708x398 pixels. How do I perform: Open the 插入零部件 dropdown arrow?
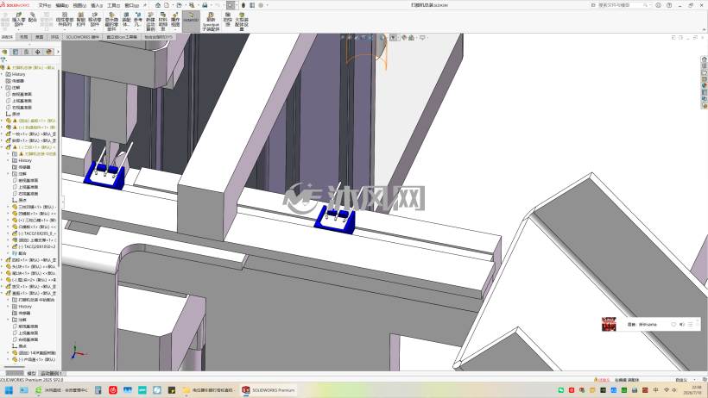tap(18, 30)
